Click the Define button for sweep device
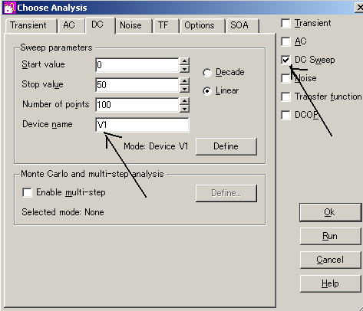This screenshot has height=311, width=363. pyautogui.click(x=226, y=146)
